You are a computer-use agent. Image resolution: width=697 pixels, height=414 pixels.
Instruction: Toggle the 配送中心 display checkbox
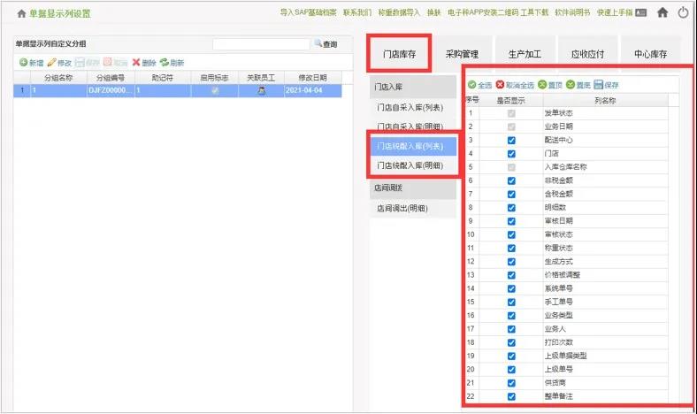click(511, 140)
